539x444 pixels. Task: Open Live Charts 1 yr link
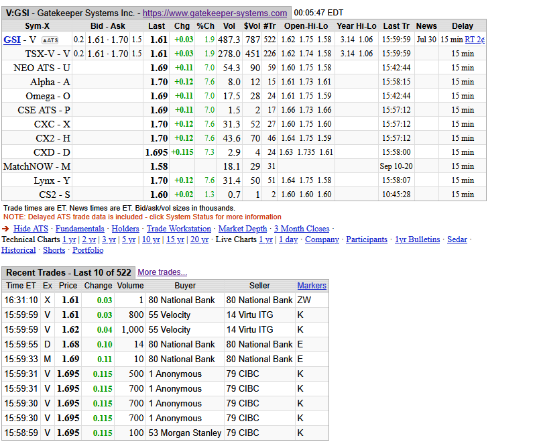click(265, 239)
